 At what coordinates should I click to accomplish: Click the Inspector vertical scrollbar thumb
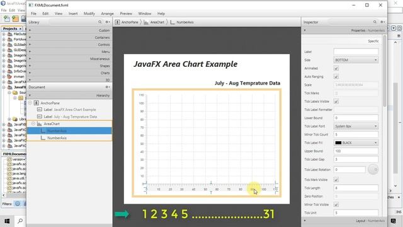click(x=385, y=71)
